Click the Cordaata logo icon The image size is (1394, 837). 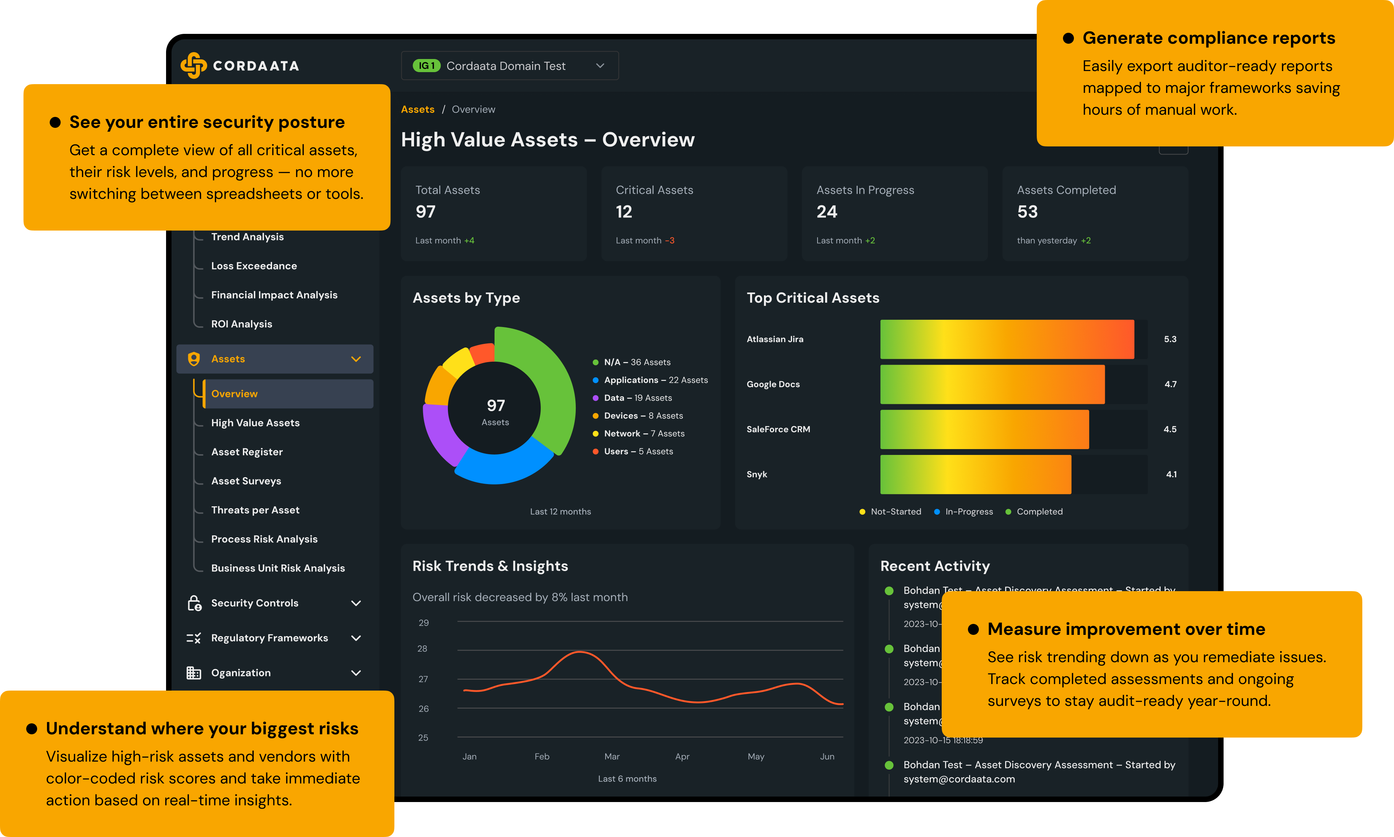pos(193,66)
